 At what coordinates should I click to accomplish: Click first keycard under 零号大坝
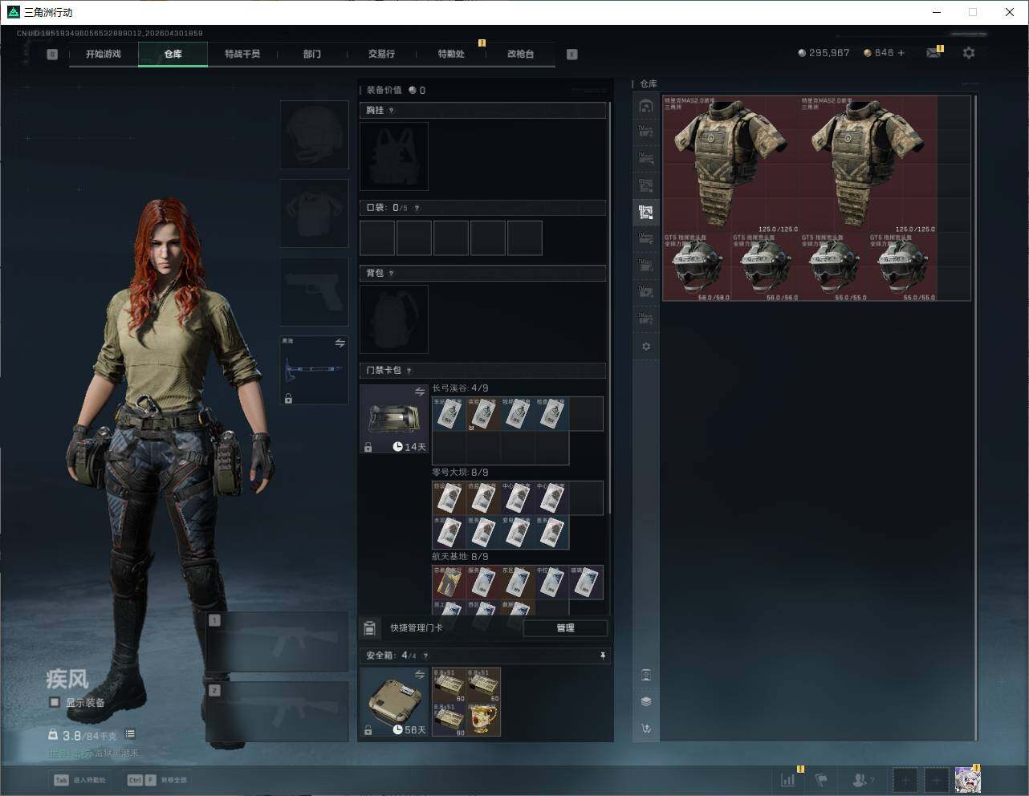tap(449, 498)
